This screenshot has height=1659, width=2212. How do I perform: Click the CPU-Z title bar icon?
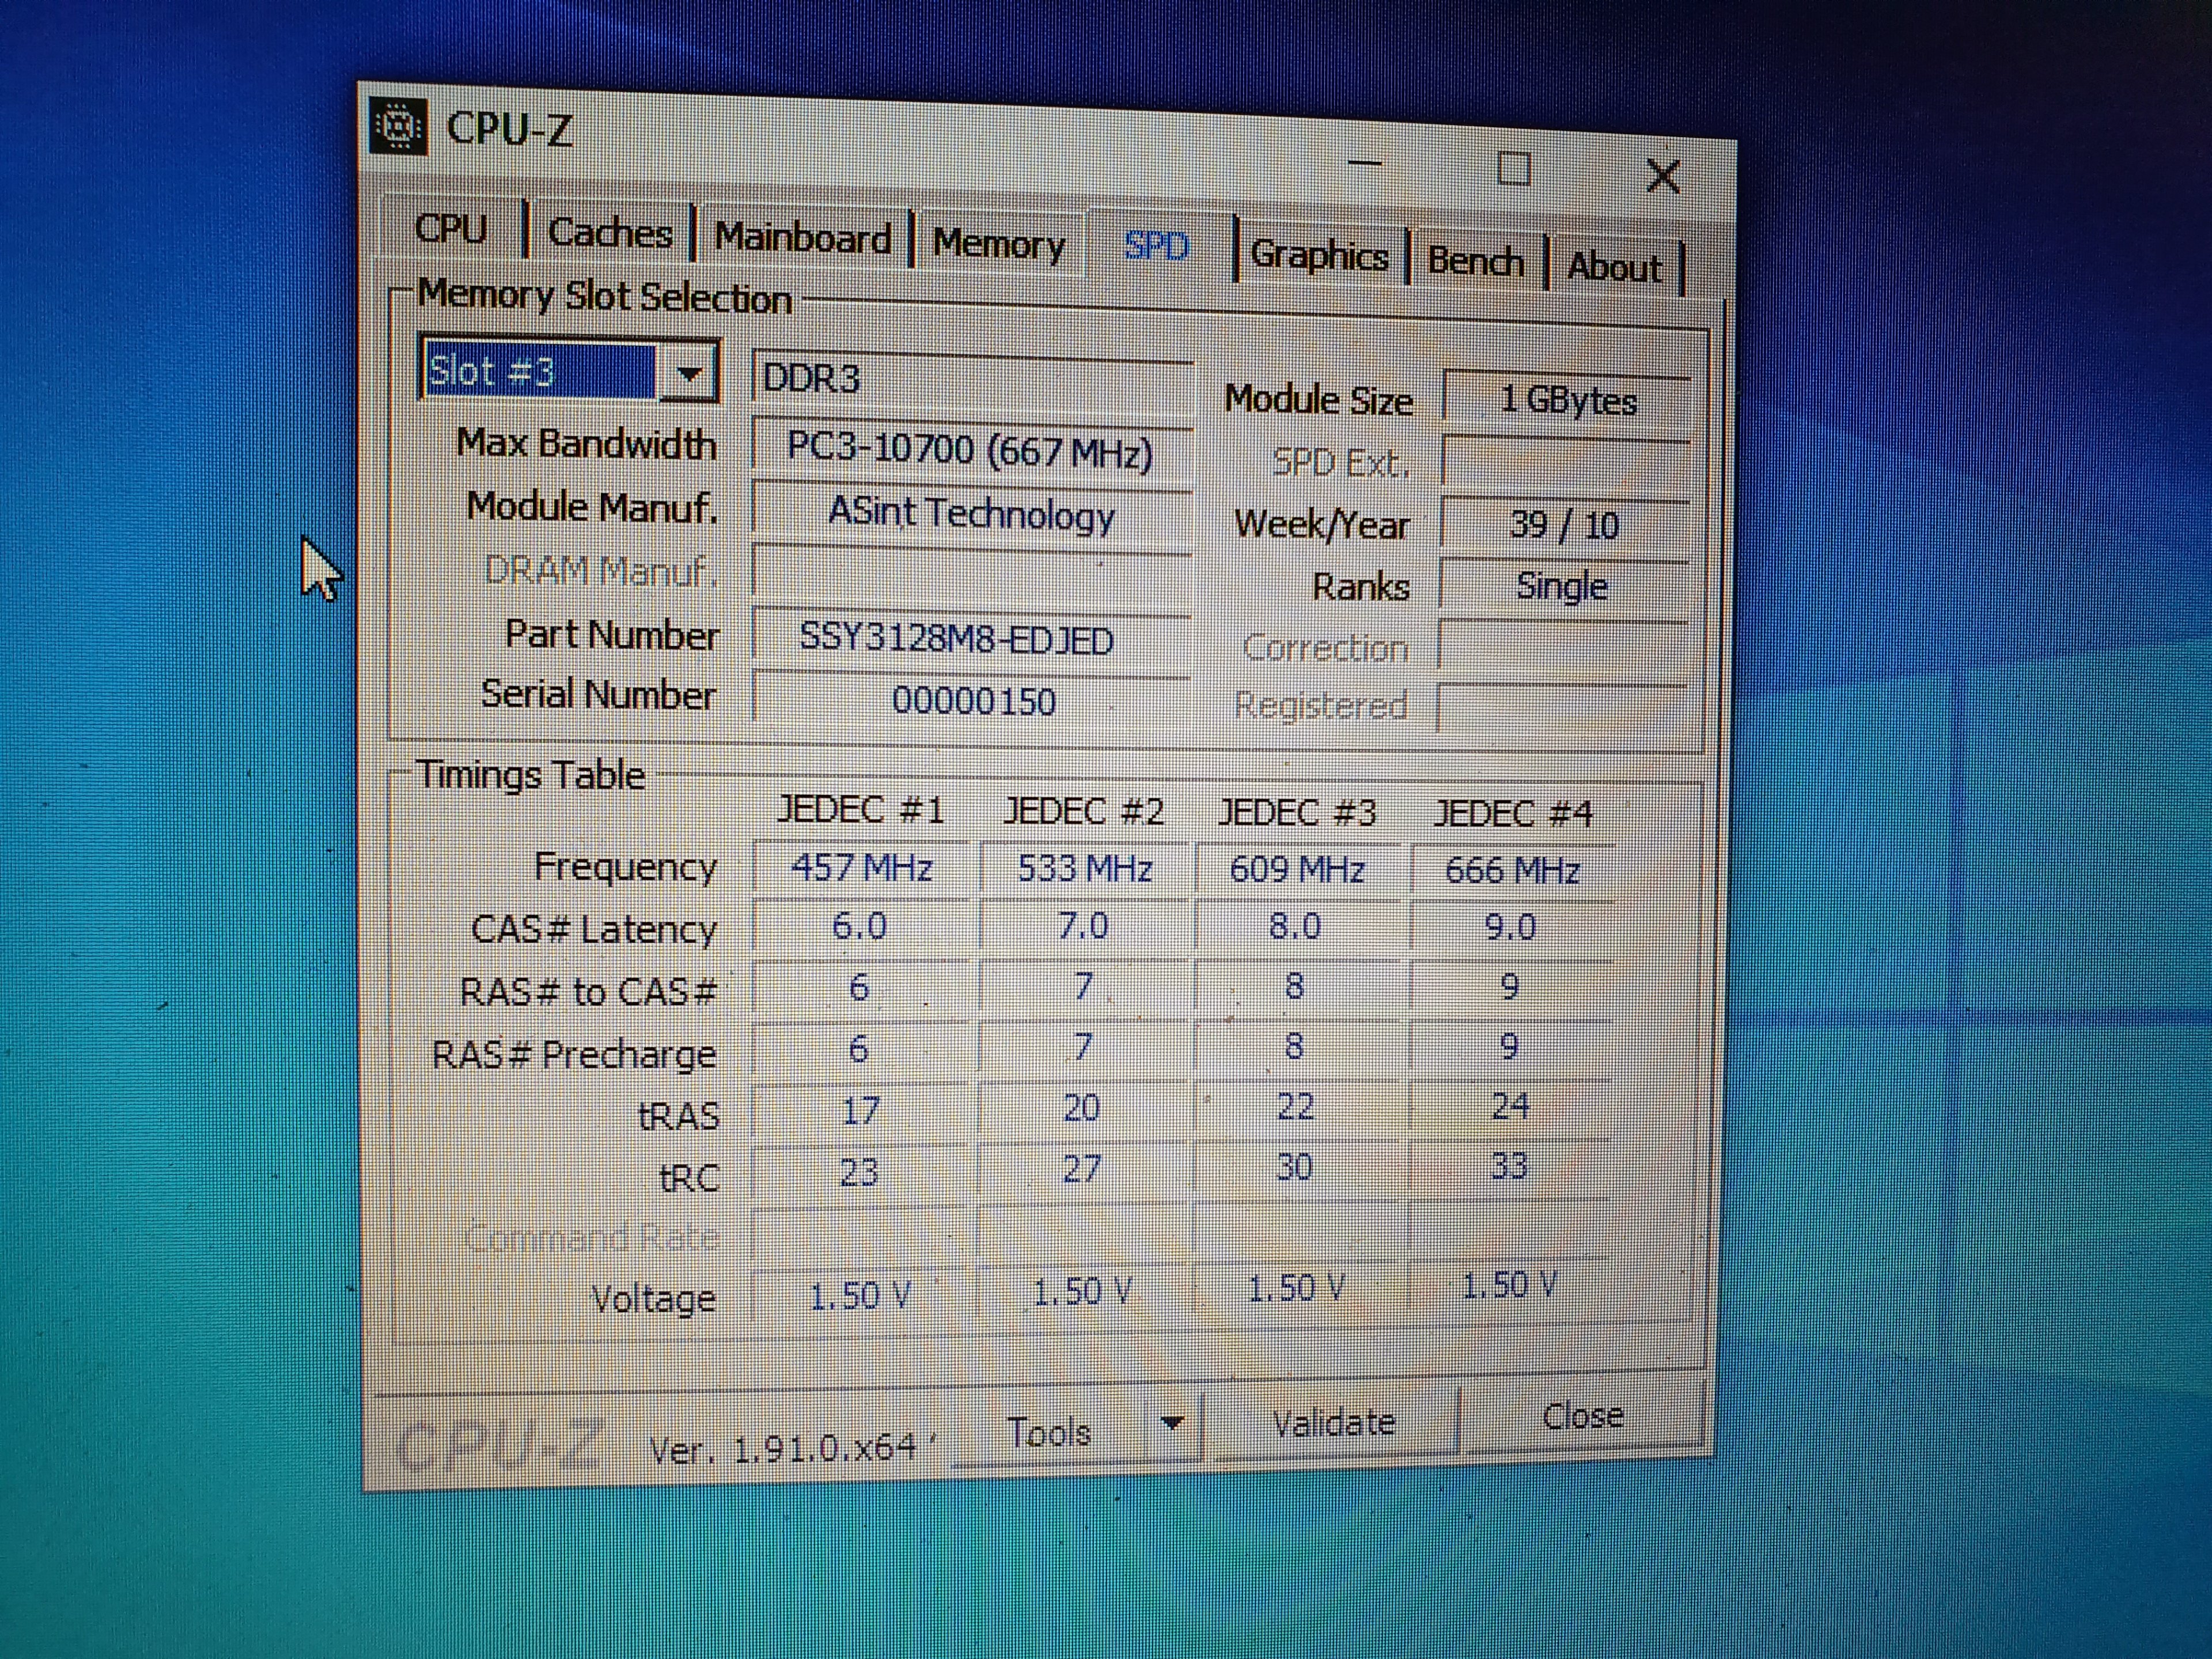[x=398, y=127]
